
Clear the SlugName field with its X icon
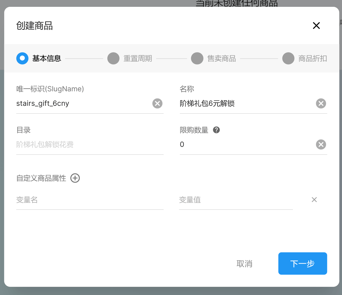tap(157, 103)
